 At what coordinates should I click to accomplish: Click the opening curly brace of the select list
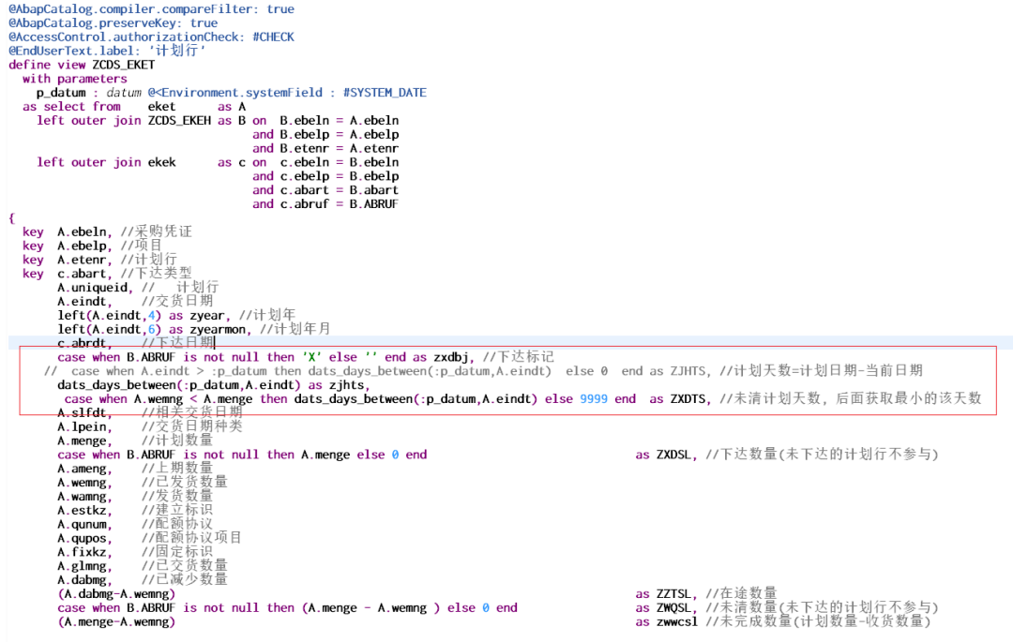[11, 218]
